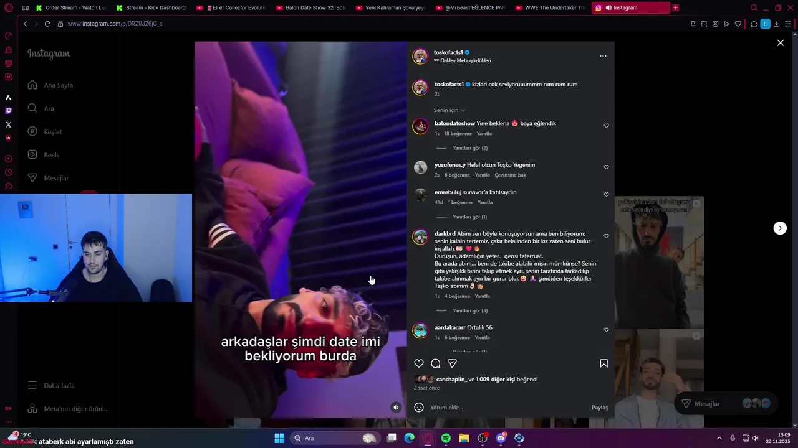Switch to 'Balon Date Show 32' tab

311,8
